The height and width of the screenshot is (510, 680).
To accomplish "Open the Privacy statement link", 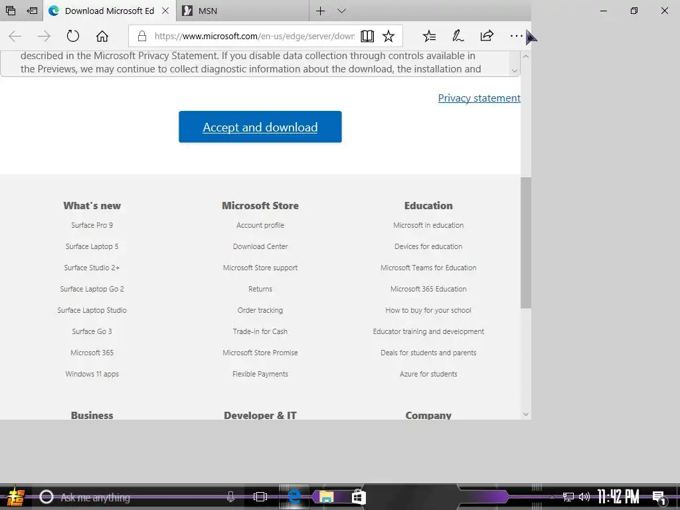I will [479, 98].
